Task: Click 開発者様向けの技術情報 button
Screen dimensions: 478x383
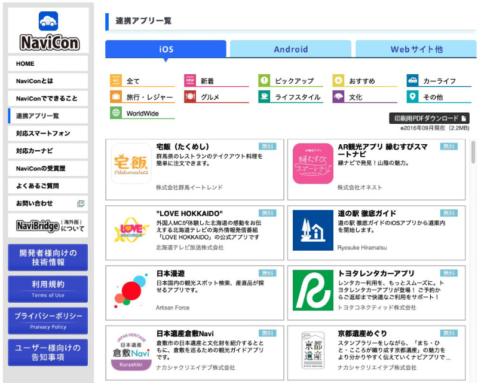Action: tap(48, 257)
